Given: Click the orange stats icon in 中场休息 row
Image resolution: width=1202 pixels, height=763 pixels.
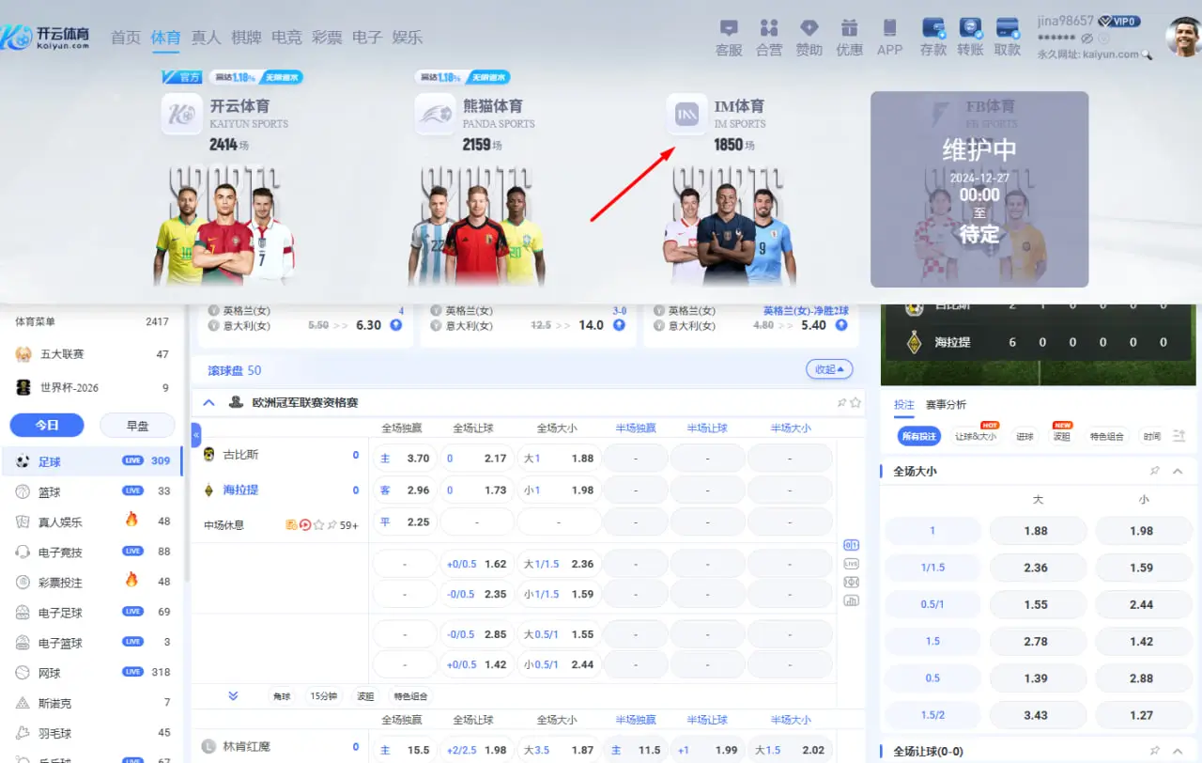Looking at the screenshot, I should (292, 525).
